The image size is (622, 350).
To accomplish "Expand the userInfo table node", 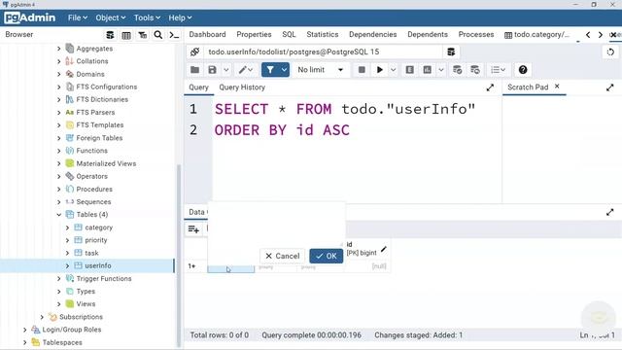I will click(67, 265).
